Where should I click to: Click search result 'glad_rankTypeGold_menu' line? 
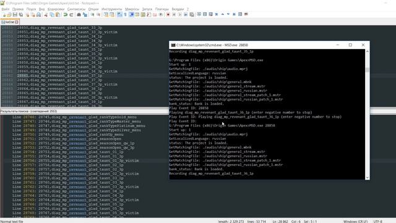74,117
